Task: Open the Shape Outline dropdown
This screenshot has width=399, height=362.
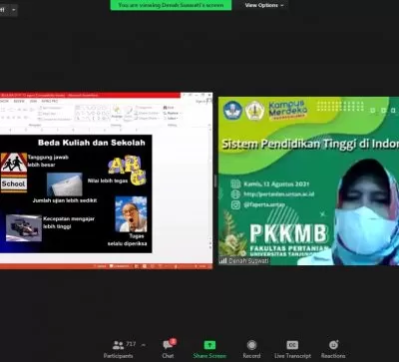Action: [148, 113]
